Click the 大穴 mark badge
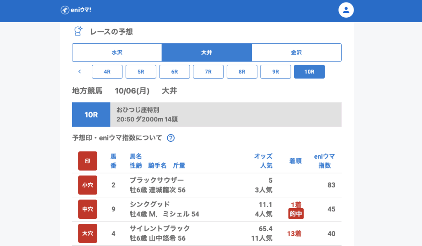The height and width of the screenshot is (246, 422). click(x=88, y=234)
